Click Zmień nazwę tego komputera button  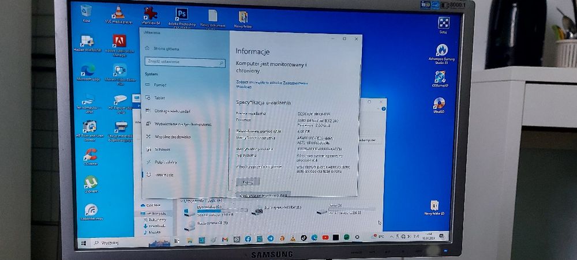click(263, 194)
